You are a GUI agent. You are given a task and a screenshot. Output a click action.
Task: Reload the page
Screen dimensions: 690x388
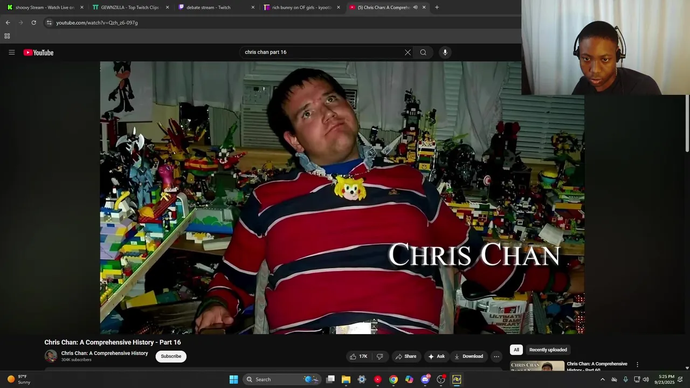click(x=33, y=23)
